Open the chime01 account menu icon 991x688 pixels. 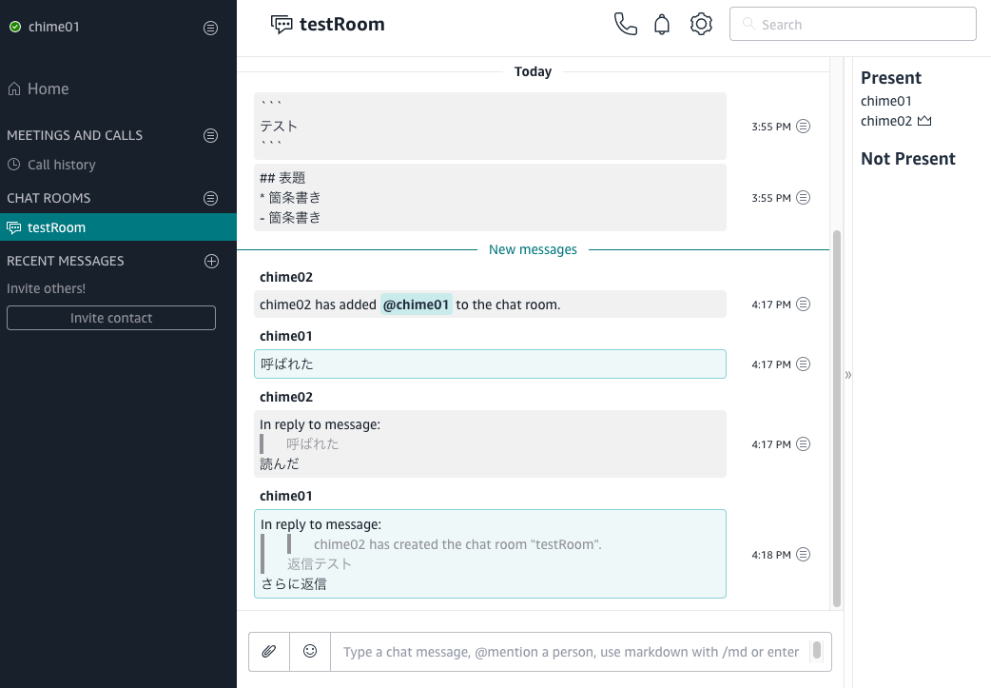[x=210, y=28]
